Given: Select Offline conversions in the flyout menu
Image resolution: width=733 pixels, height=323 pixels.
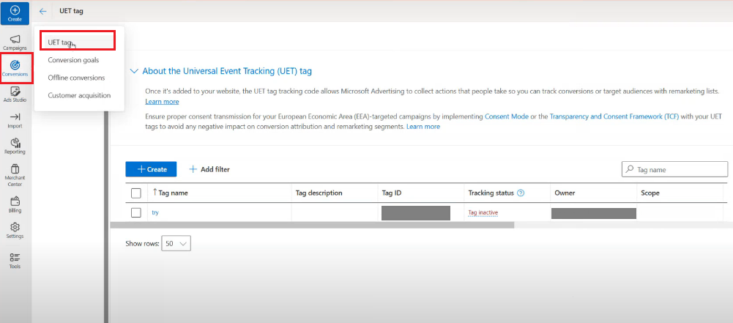Looking at the screenshot, I should [x=76, y=78].
